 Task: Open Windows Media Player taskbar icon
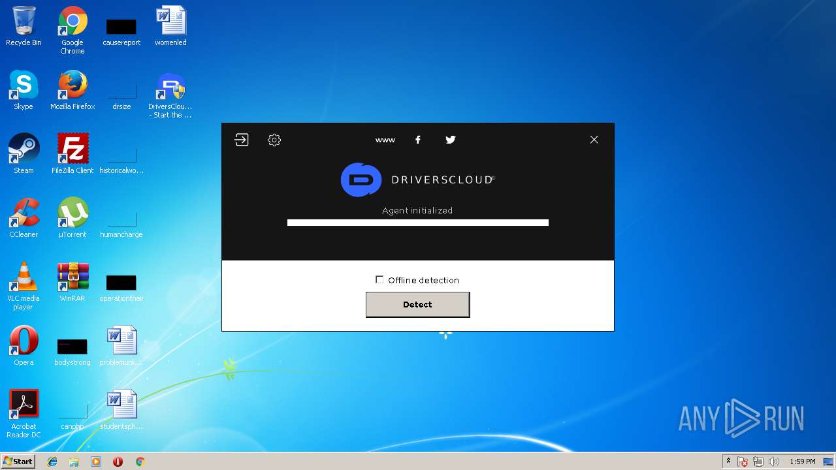pyautogui.click(x=96, y=462)
